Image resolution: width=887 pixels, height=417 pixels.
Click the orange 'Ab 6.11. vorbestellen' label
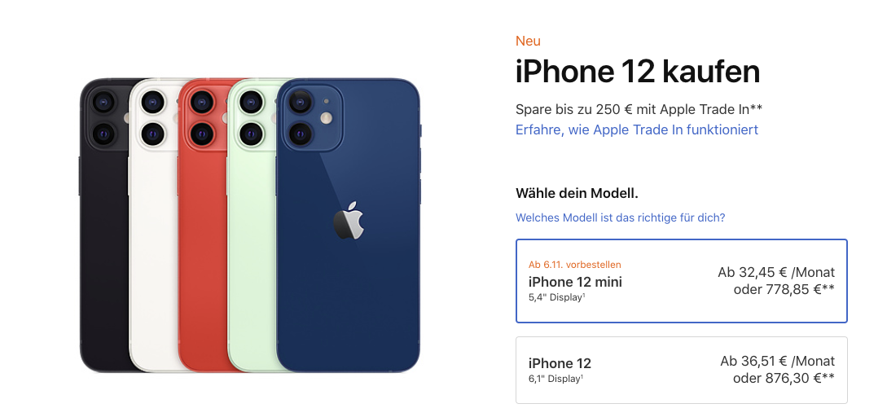(x=575, y=264)
